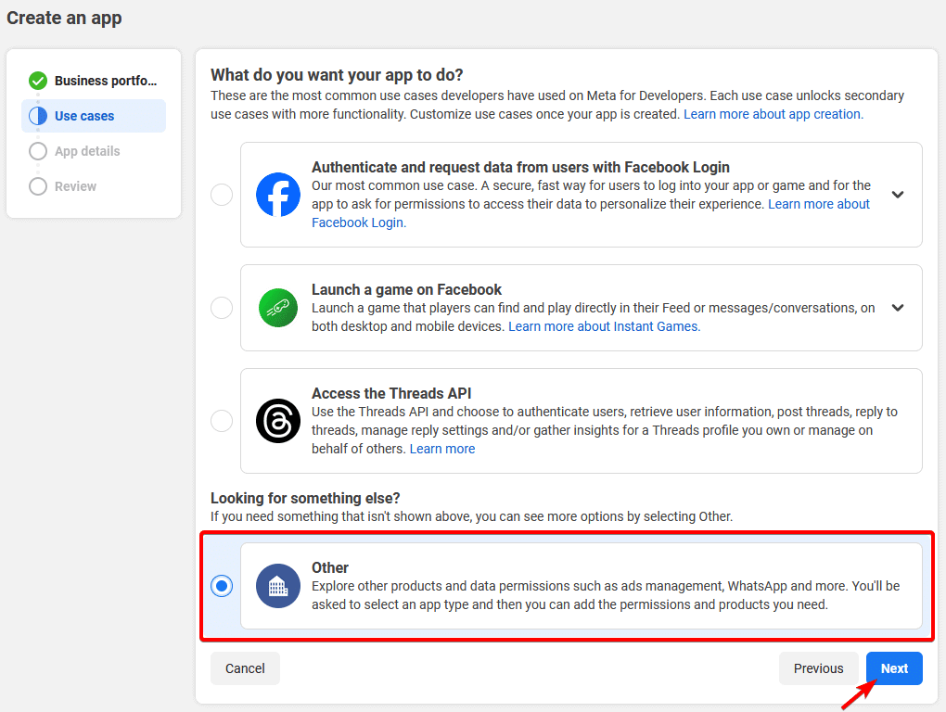Click the building icon next to Other
Viewport: 946px width, 712px height.
pyautogui.click(x=278, y=586)
